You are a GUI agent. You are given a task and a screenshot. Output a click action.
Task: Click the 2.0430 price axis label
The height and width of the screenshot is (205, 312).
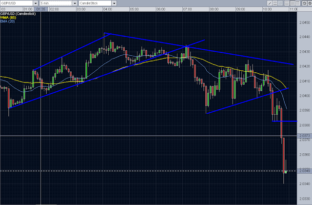point(305,52)
